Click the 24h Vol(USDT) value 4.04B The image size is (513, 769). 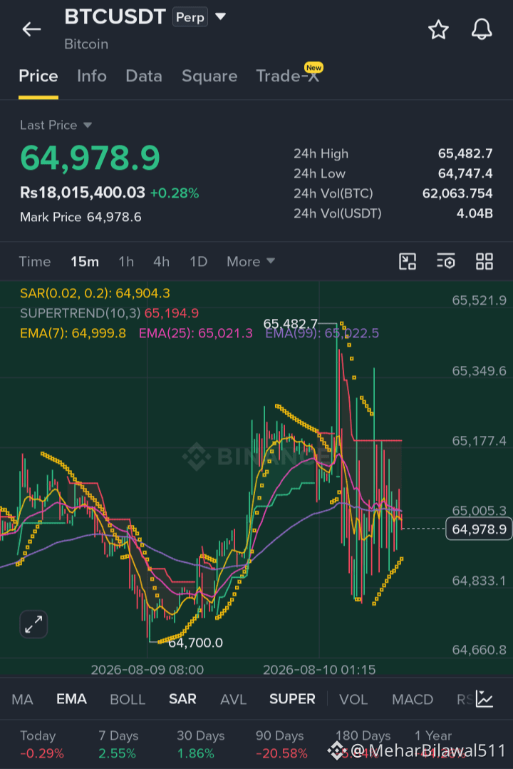475,213
